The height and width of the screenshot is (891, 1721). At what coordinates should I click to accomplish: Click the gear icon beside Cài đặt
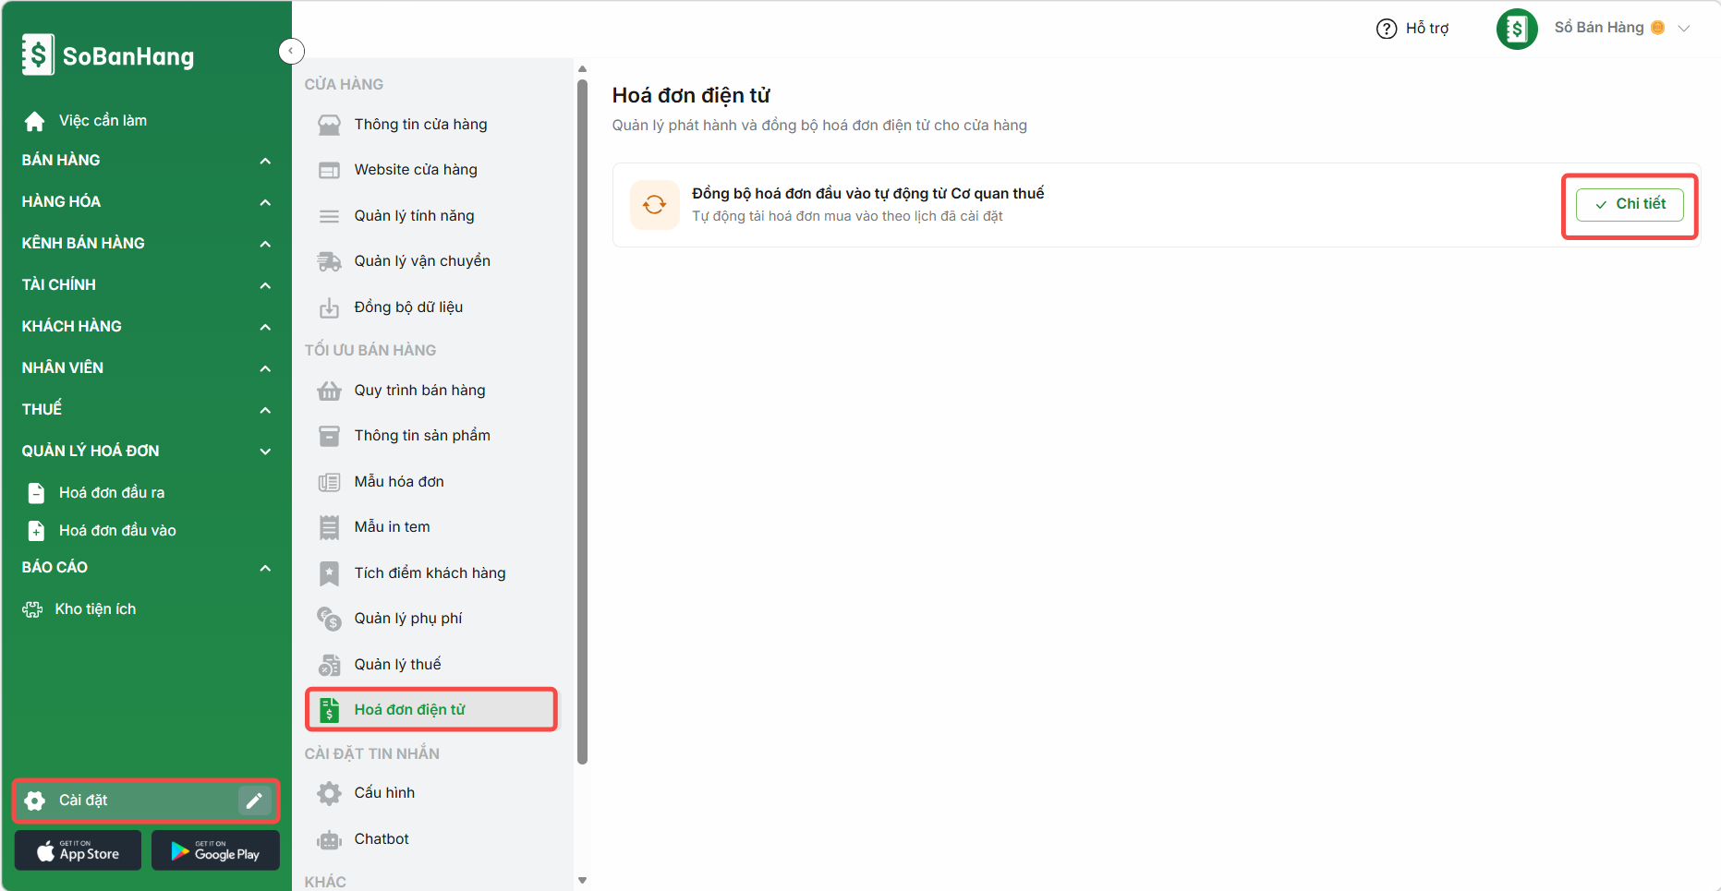point(35,801)
